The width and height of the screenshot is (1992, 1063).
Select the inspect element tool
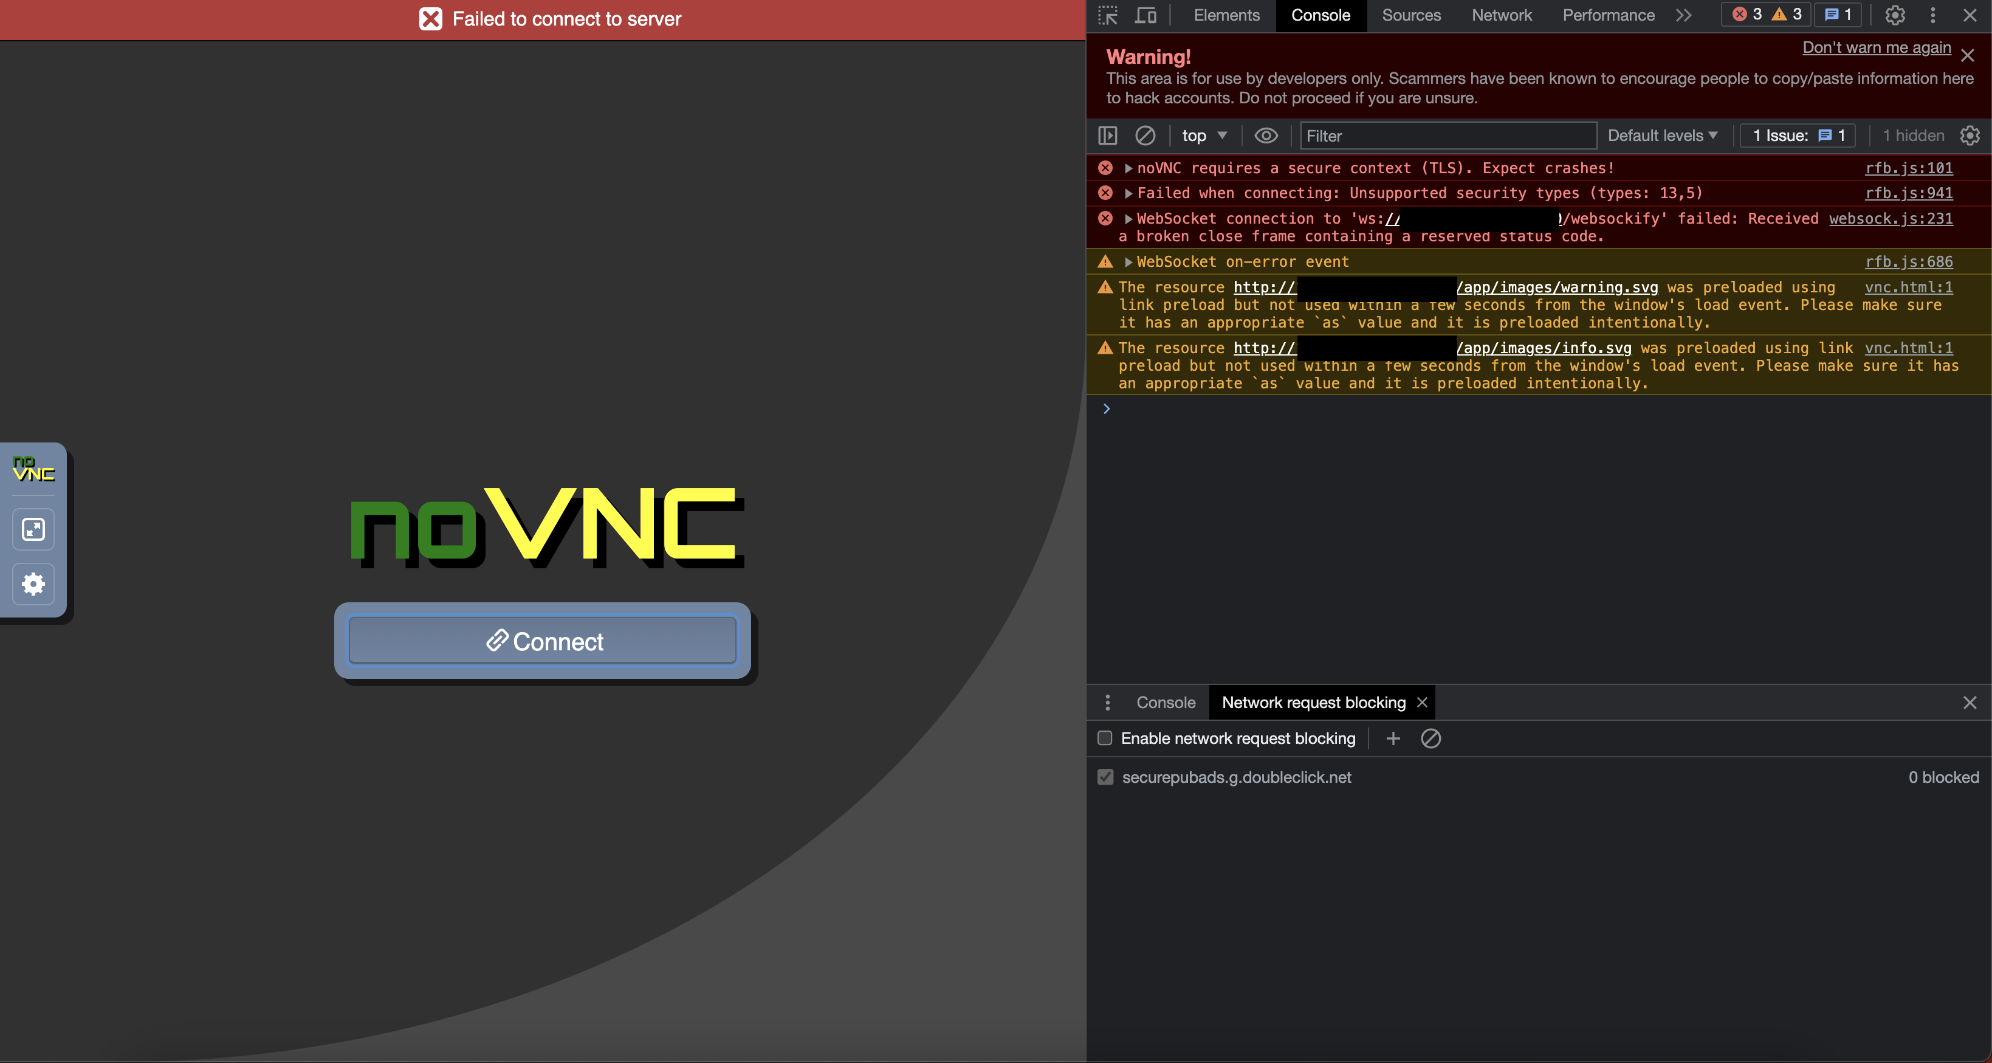point(1107,15)
